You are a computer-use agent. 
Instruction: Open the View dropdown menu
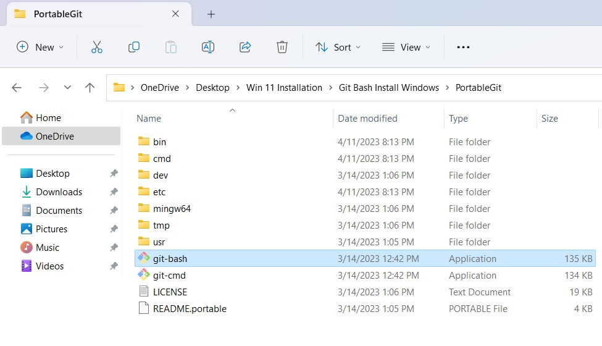point(406,47)
